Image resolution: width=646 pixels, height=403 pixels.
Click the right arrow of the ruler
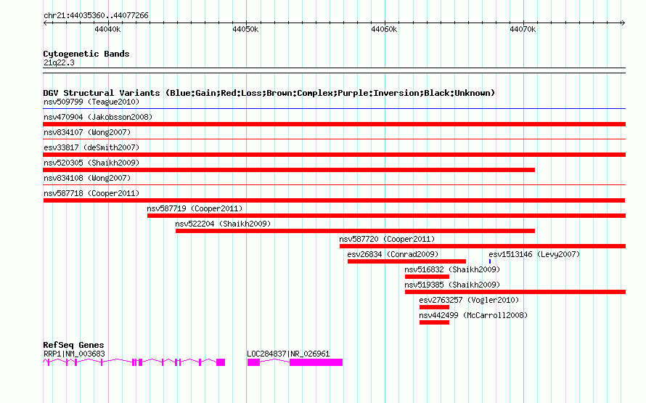coord(623,23)
